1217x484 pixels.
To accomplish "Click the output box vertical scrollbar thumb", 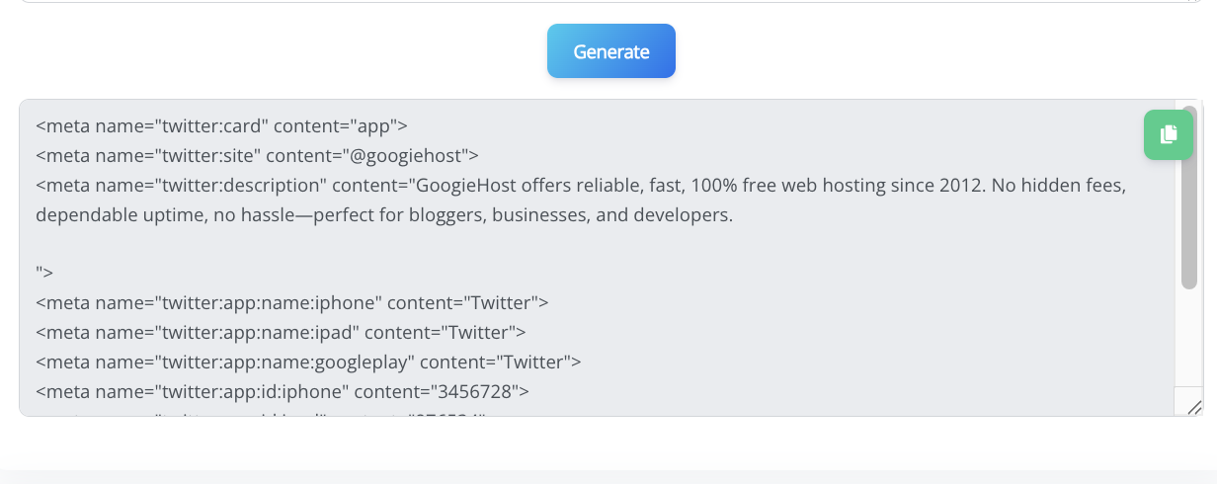I will coord(1188,198).
